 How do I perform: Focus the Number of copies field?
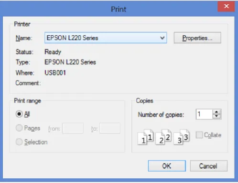coord(205,114)
